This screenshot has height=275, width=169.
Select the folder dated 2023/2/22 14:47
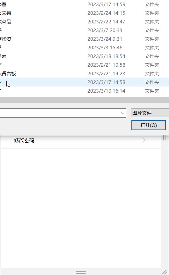(84, 22)
